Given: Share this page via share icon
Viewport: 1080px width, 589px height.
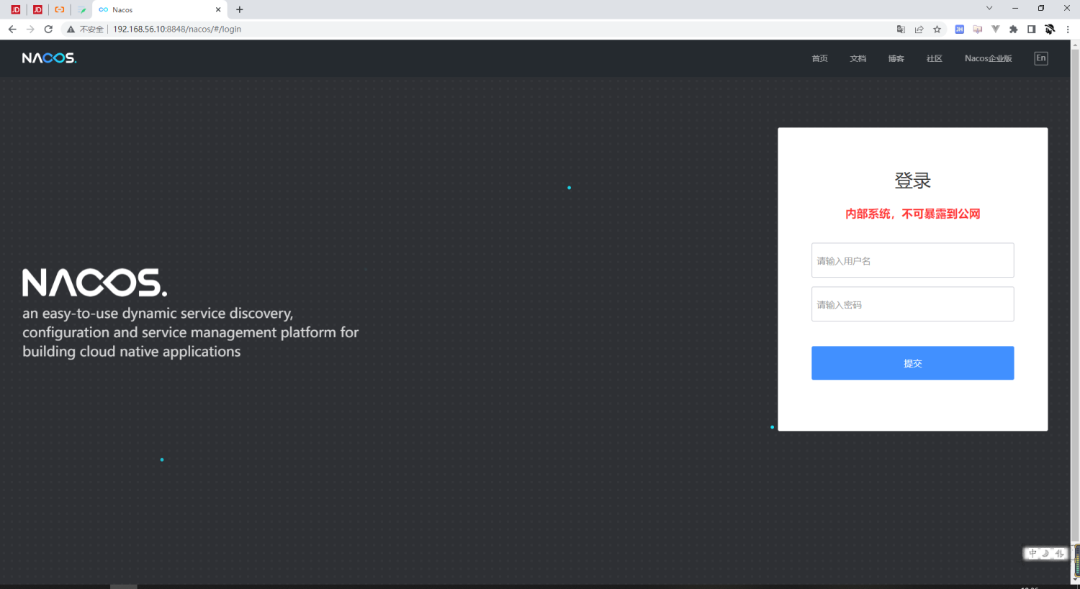Looking at the screenshot, I should click(x=919, y=29).
